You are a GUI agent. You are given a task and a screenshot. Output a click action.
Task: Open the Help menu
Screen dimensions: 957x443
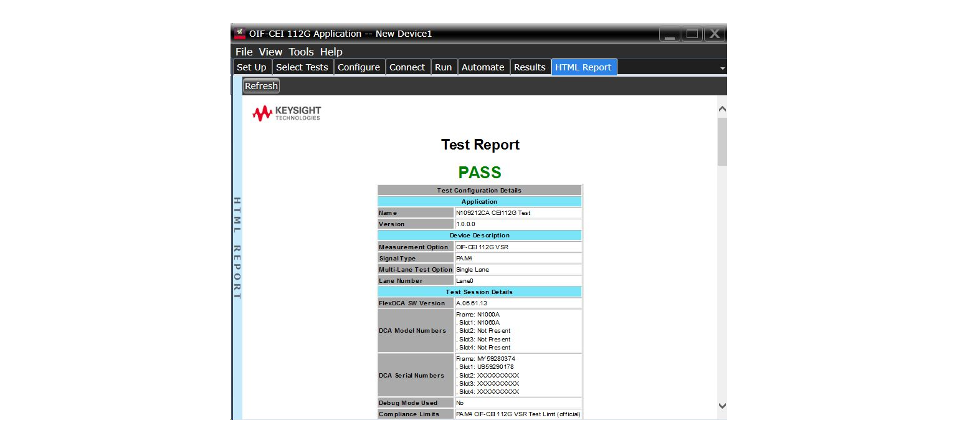click(x=331, y=52)
